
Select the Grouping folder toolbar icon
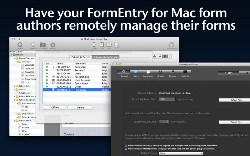pos(43,45)
